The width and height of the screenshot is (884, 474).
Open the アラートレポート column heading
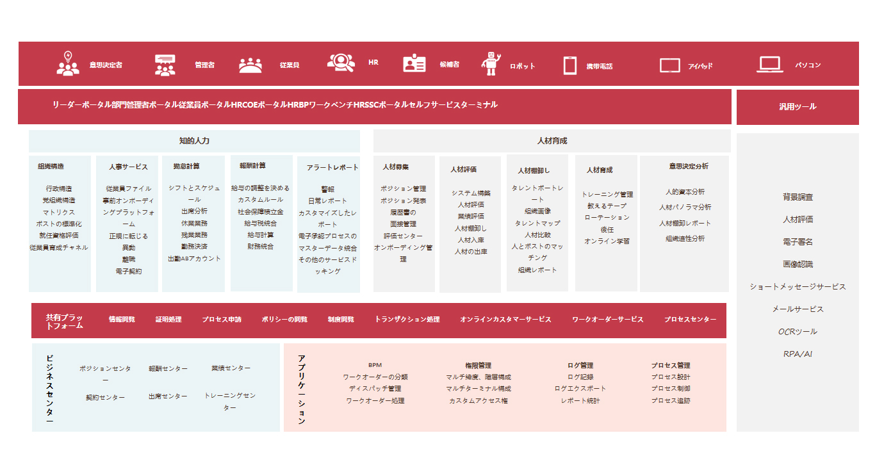332,168
